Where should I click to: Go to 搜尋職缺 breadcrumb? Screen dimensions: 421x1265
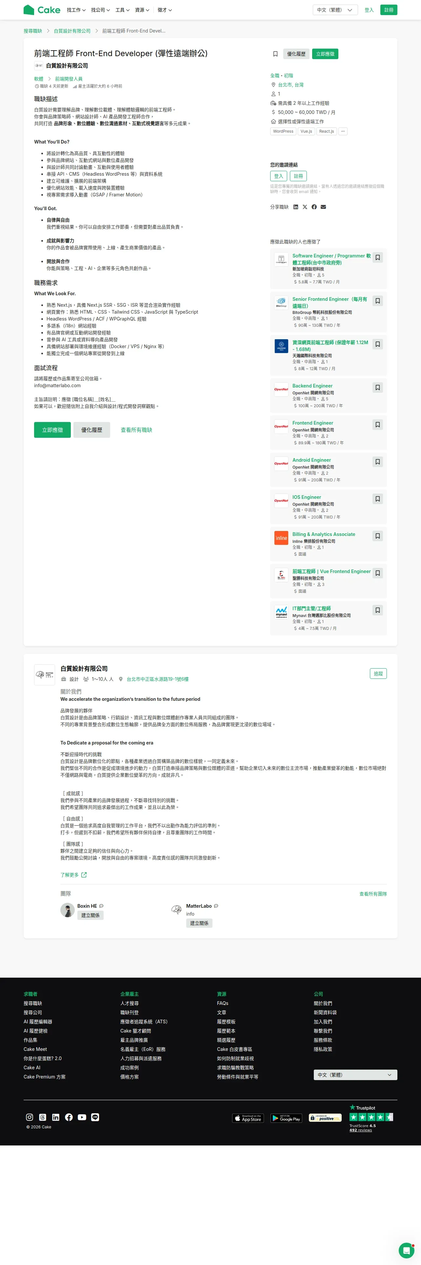33,31
